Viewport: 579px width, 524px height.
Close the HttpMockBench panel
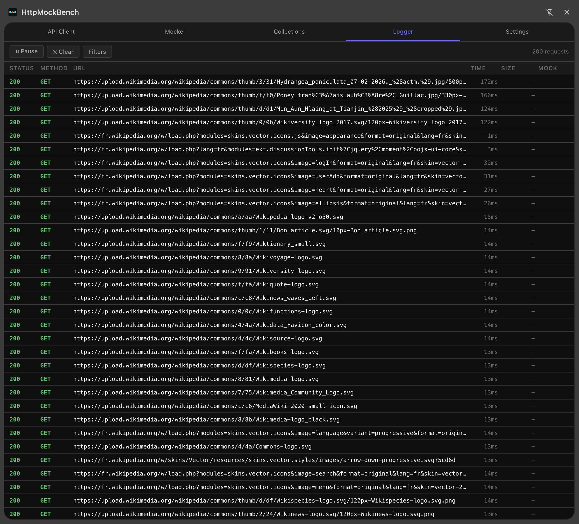coord(566,12)
